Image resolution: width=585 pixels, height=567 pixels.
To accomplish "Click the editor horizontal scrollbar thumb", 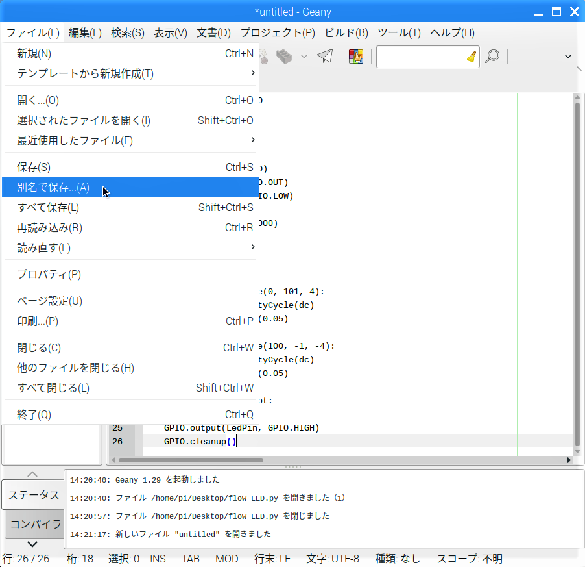I will point(191,460).
